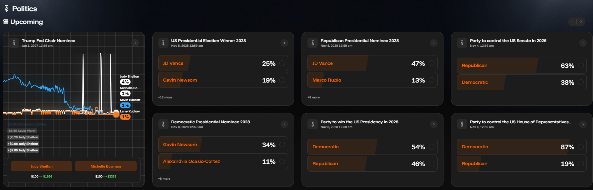Open the Politics section header
The image size is (593, 190).
[24, 9]
